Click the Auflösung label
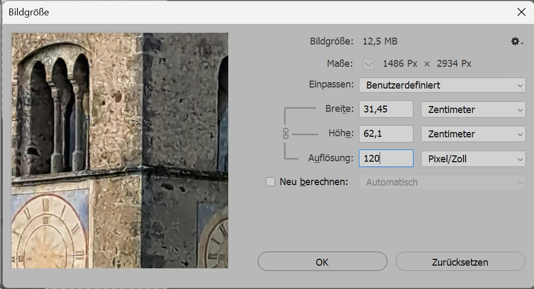 click(x=331, y=158)
